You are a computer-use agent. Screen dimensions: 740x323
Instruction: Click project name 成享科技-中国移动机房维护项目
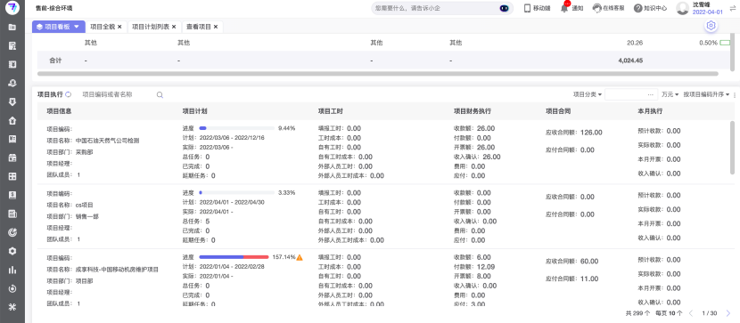pos(117,270)
